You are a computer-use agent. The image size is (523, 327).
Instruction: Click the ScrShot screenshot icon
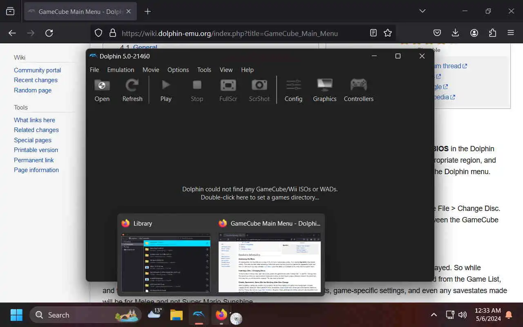(259, 90)
